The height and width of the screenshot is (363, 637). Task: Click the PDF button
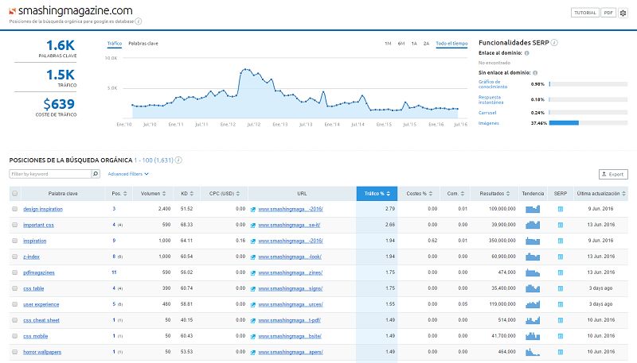[x=608, y=13]
